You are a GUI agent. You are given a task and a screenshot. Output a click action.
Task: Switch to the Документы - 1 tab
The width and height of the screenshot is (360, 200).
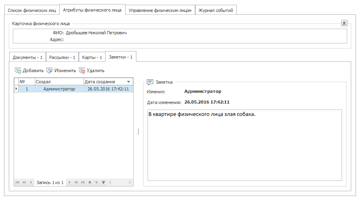[x=28, y=57]
